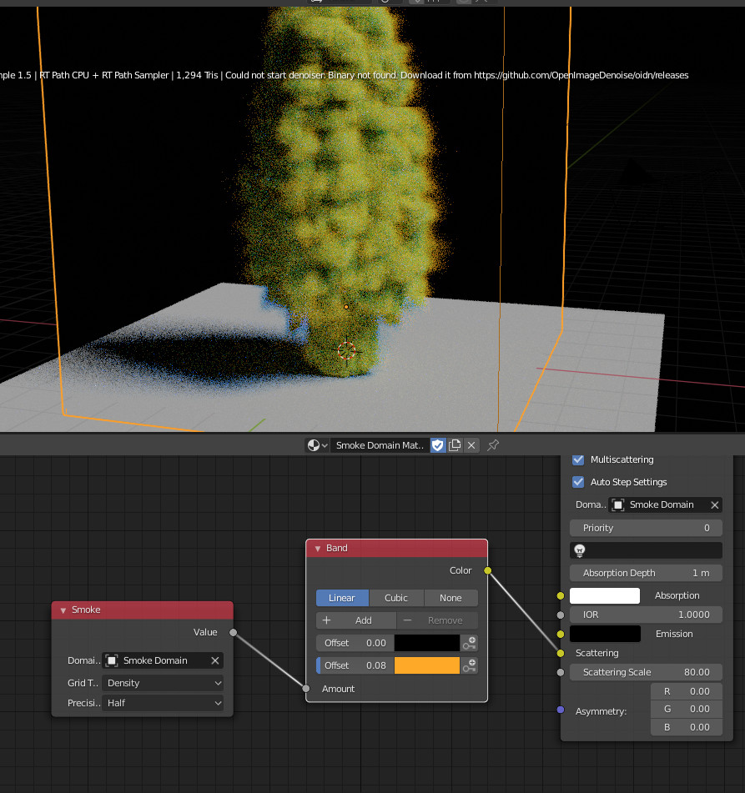
Task: Select Cubic interpolation in Band node
Action: [396, 598]
